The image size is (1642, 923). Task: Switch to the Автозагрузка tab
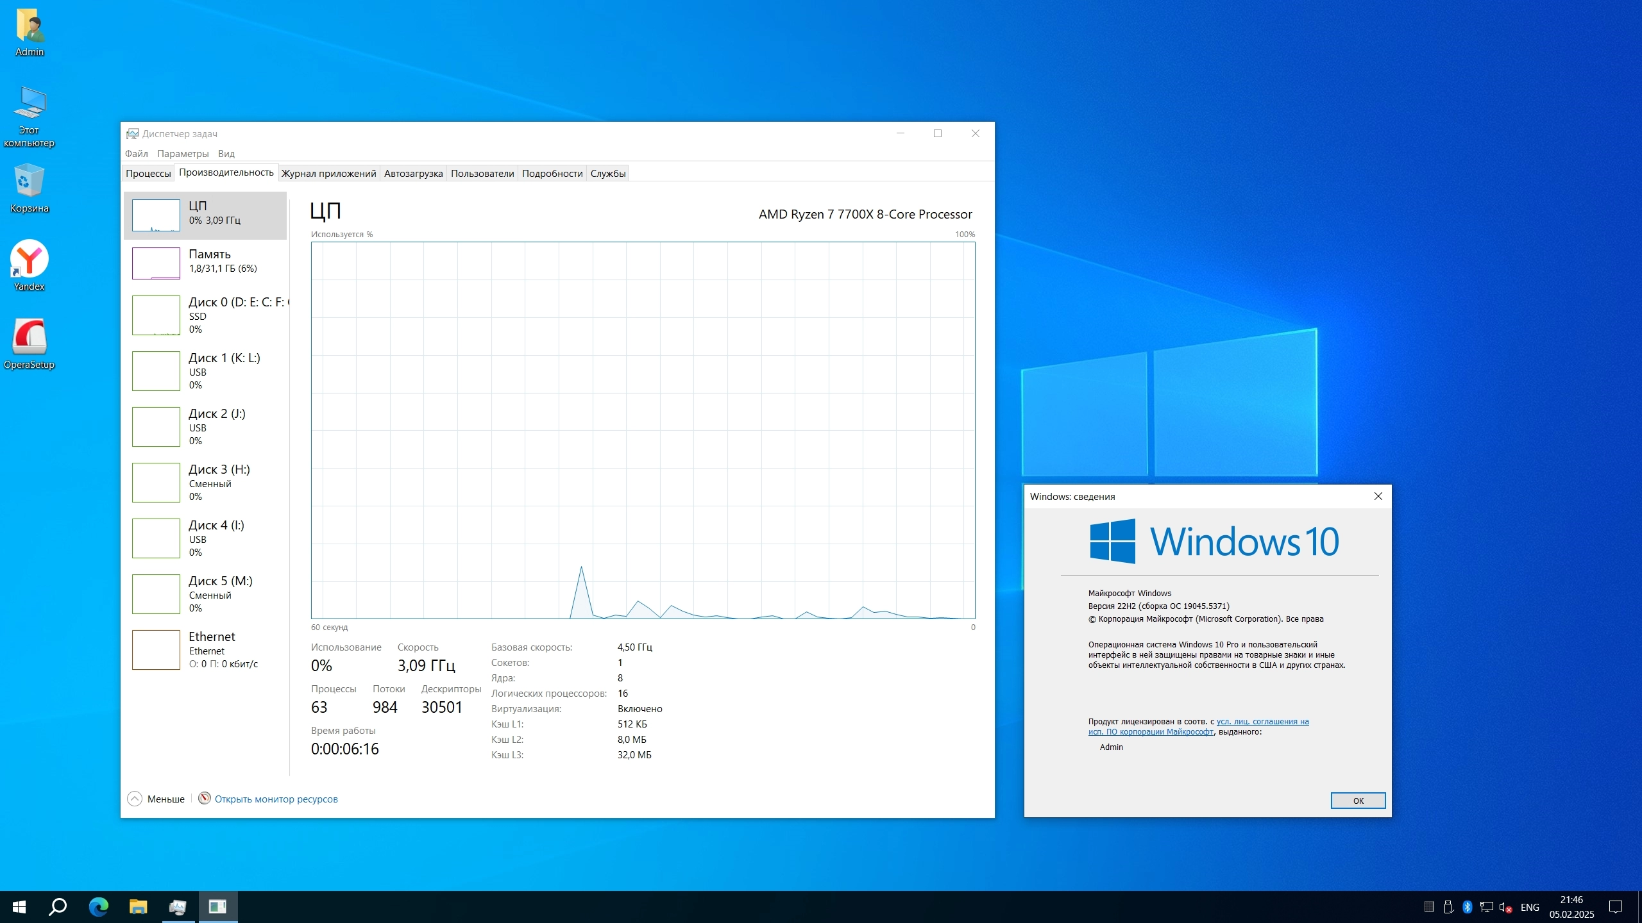[413, 174]
